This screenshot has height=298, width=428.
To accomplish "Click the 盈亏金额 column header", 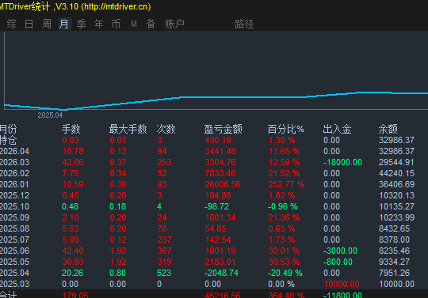I will coord(224,129).
